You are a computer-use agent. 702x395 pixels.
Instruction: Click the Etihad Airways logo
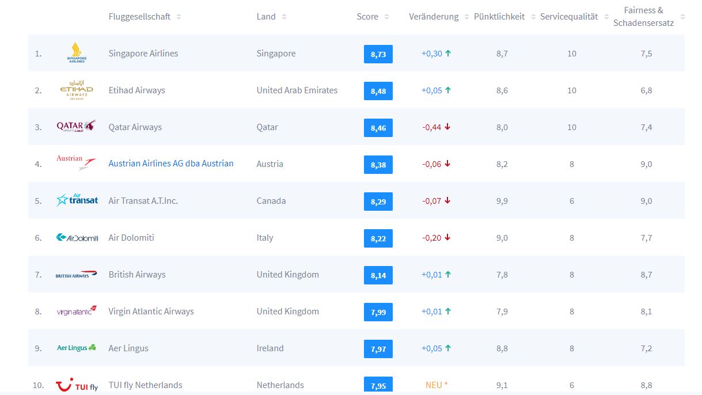pyautogui.click(x=77, y=90)
